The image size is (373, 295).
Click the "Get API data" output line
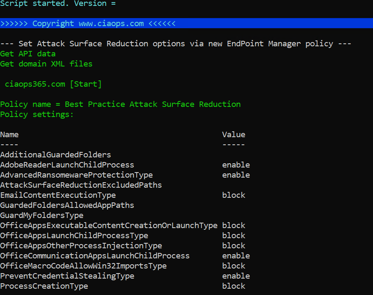pyautogui.click(x=28, y=54)
